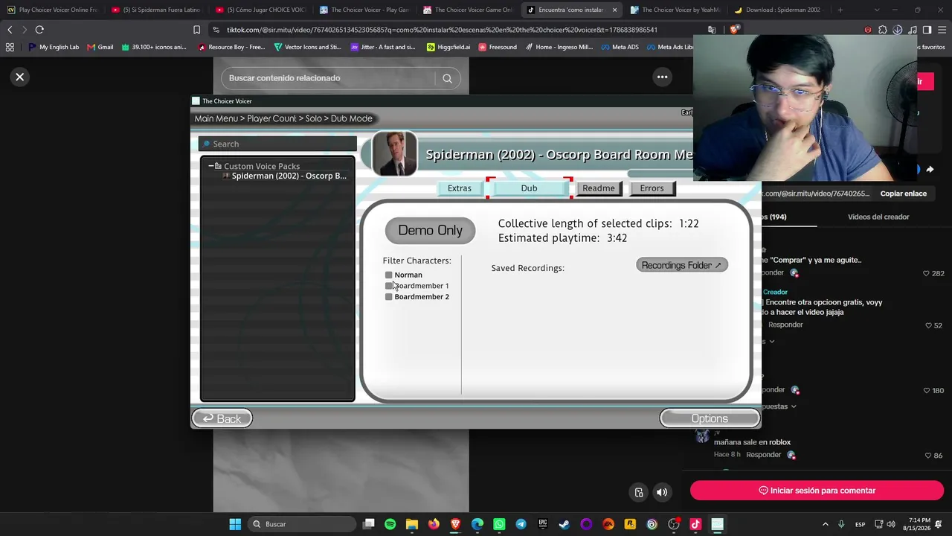The height and width of the screenshot is (536, 952).
Task: Click the TikTok related-search magnifier icon
Action: point(447,78)
